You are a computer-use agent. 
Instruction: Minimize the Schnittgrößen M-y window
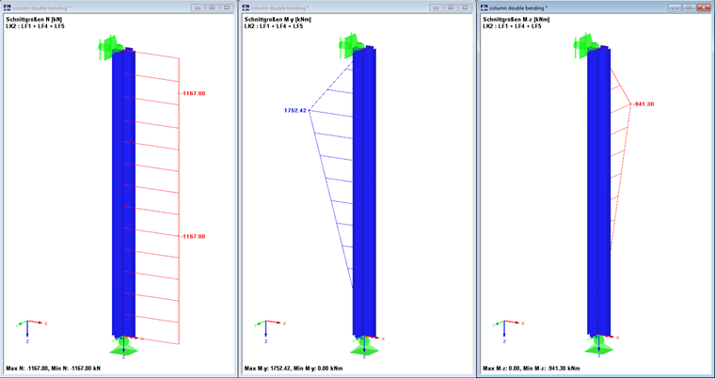tap(437, 8)
